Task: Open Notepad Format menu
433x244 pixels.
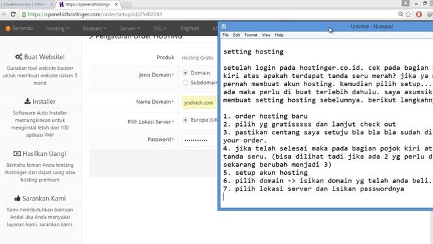Action: (251, 35)
